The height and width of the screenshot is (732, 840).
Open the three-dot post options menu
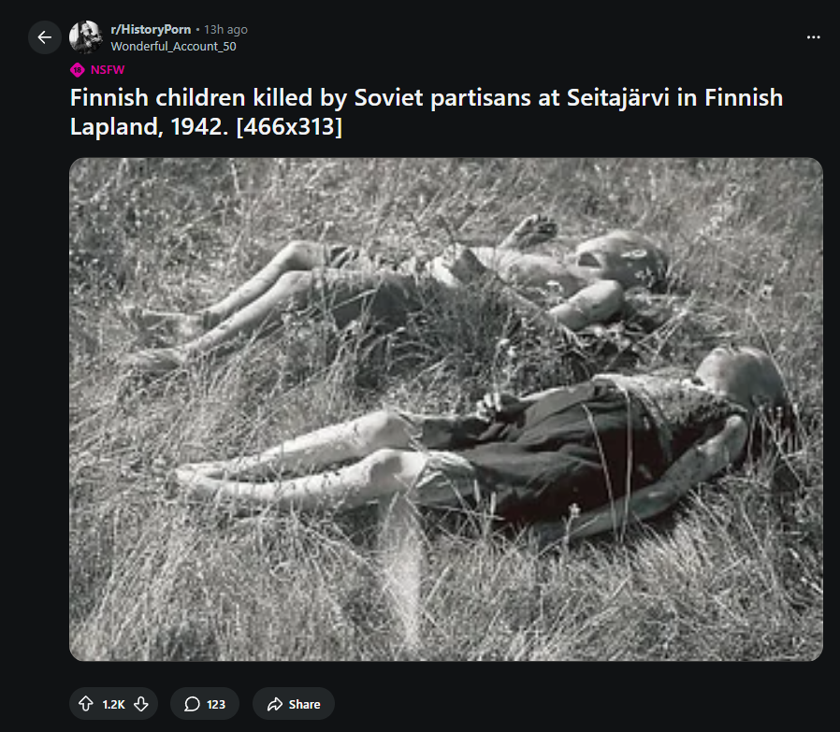813,37
